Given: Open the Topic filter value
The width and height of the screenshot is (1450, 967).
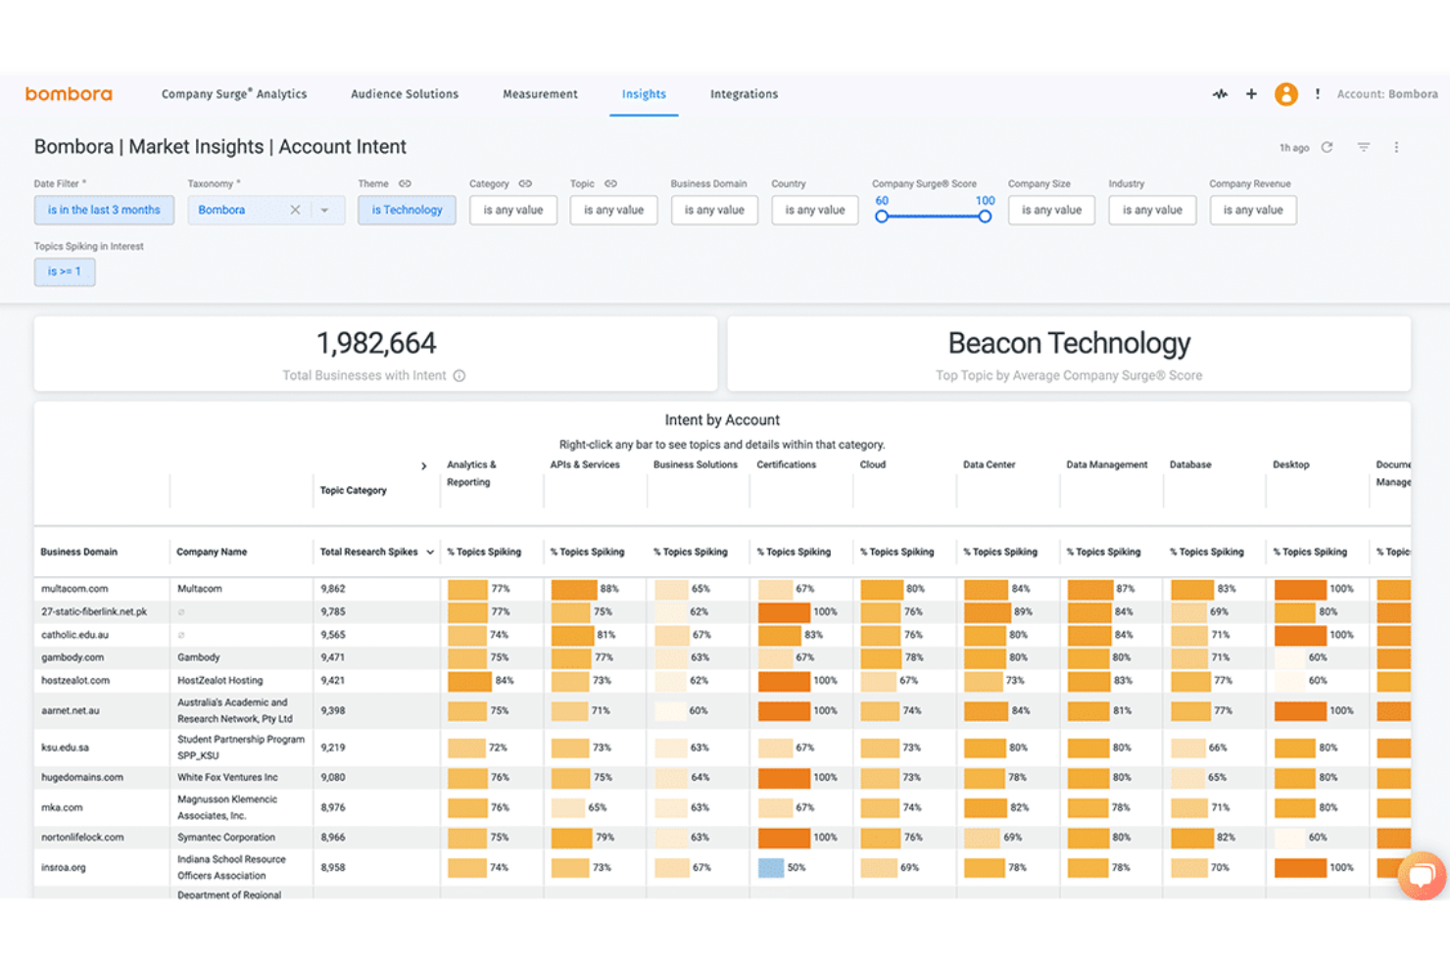Looking at the screenshot, I should click(614, 210).
